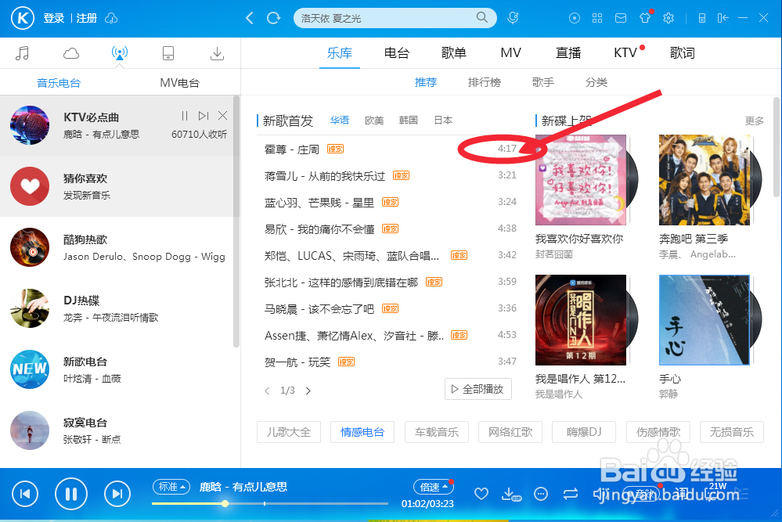The height and width of the screenshot is (522, 782).
Task: Open the download manager icon in sidebar
Action: pos(217,52)
